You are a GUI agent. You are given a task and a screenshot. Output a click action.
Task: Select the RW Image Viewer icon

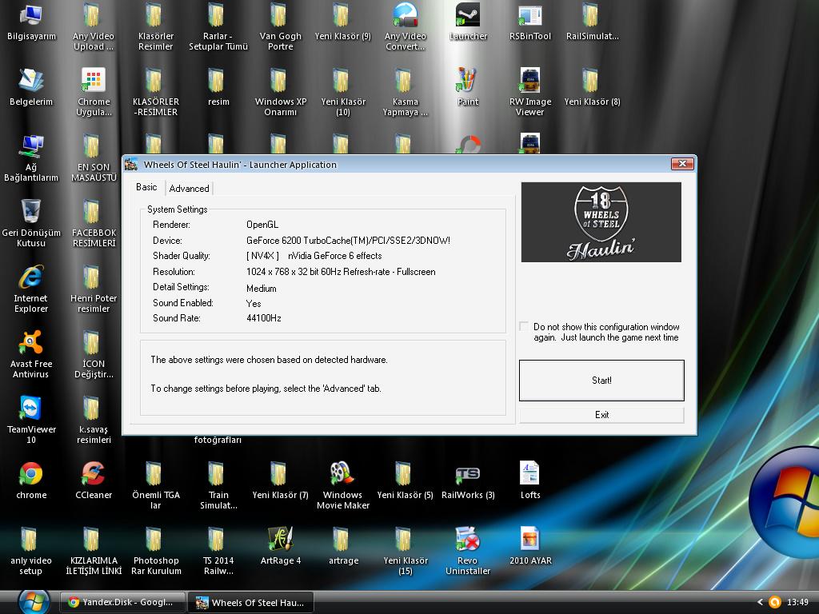point(530,93)
